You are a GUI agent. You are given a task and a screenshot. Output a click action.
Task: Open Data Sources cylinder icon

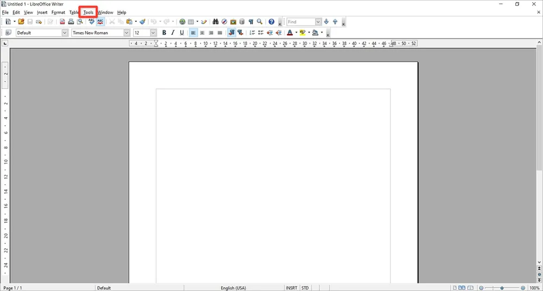(242, 22)
